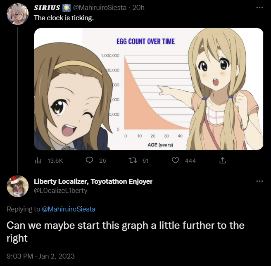Click the 444 likes count
Image resolution: width=271 pixels, height=266 pixels.
click(x=190, y=161)
